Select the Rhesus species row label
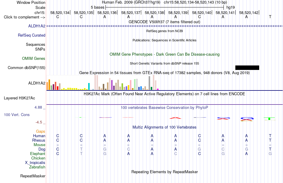This screenshot has width=283, height=183. [x=39, y=140]
